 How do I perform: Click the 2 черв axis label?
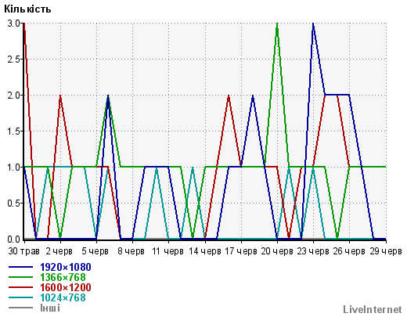tap(59, 251)
